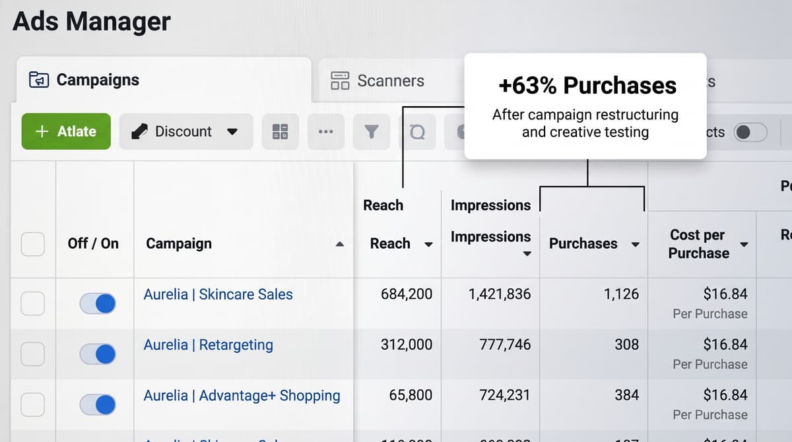This screenshot has width=792, height=442.
Task: Turn off Aurelia Retargeting campaign toggle
Action: point(98,354)
